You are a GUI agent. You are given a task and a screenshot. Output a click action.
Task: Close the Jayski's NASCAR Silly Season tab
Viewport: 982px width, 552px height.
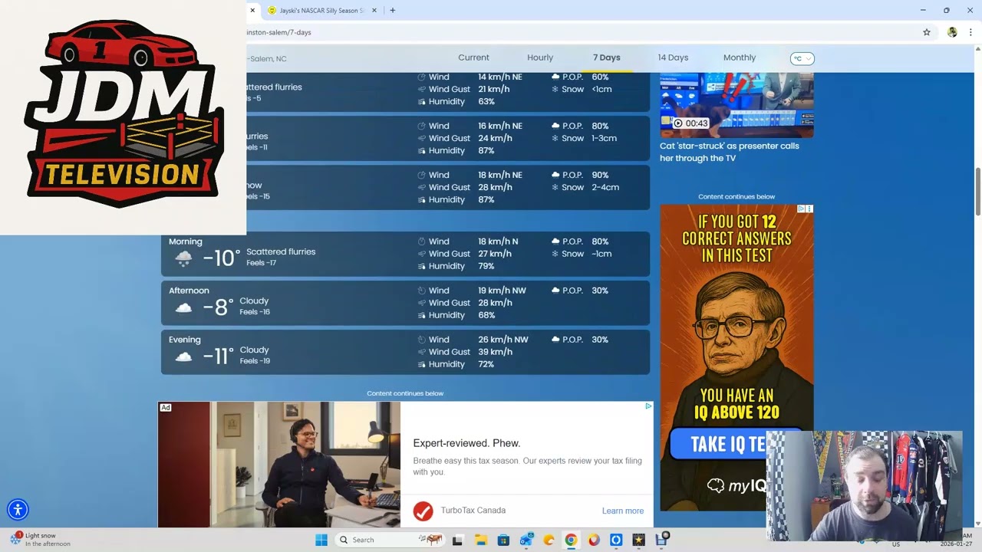point(374,10)
